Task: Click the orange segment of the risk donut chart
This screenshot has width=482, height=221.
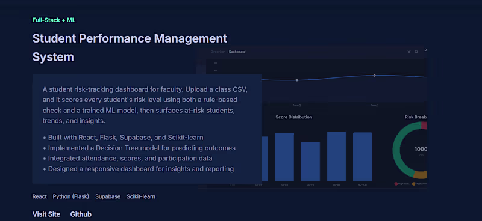Action: [x=419, y=175]
